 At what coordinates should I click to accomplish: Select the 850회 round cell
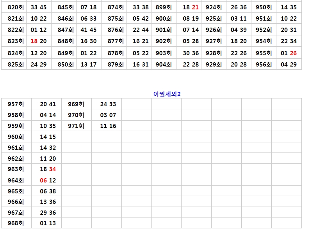(65, 65)
